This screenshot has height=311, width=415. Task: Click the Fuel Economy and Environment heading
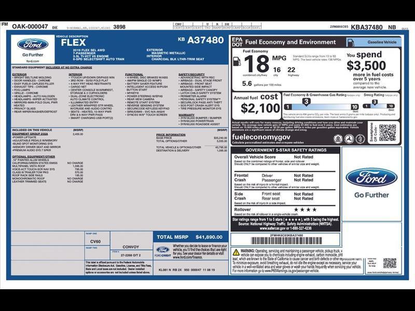pyautogui.click(x=290, y=43)
